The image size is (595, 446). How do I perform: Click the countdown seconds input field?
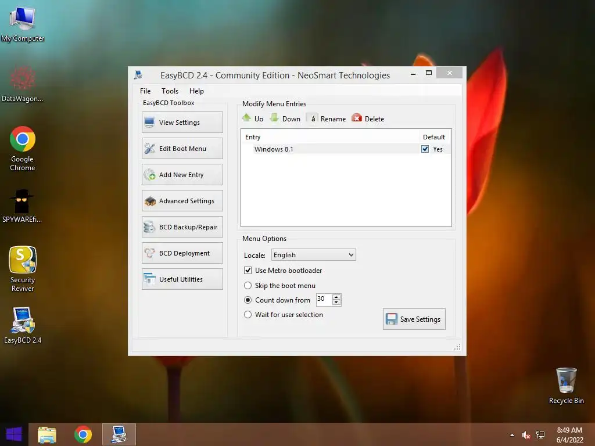324,299
